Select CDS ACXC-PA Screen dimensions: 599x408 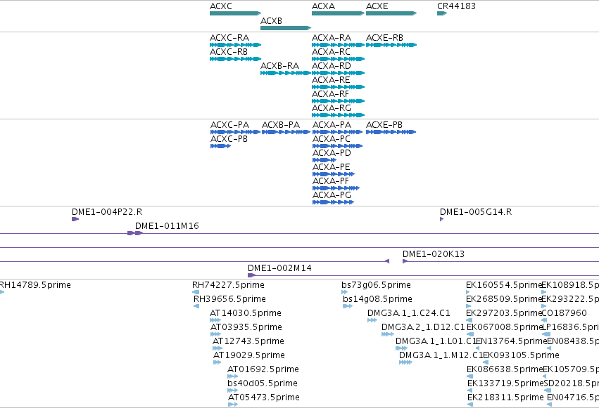pyautogui.click(x=235, y=132)
